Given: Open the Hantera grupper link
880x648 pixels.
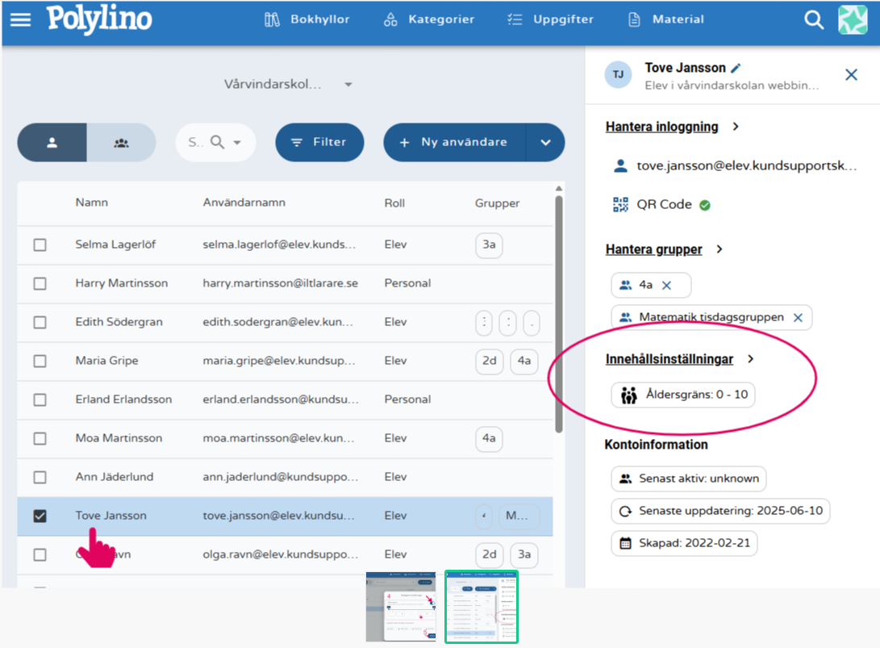Looking at the screenshot, I should coord(654,249).
